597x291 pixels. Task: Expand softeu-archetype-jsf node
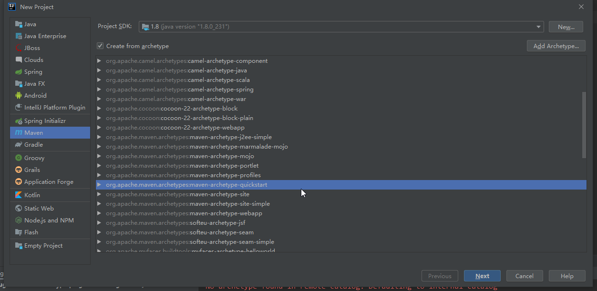[99, 223]
